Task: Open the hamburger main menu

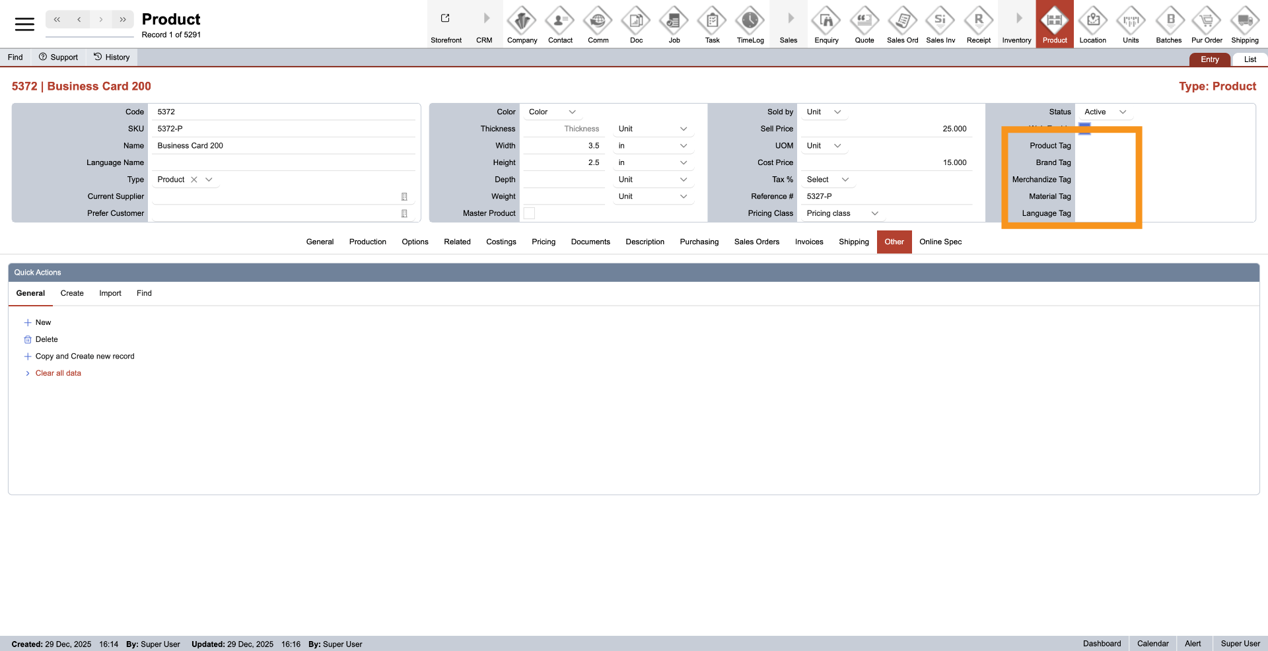Action: click(x=24, y=24)
